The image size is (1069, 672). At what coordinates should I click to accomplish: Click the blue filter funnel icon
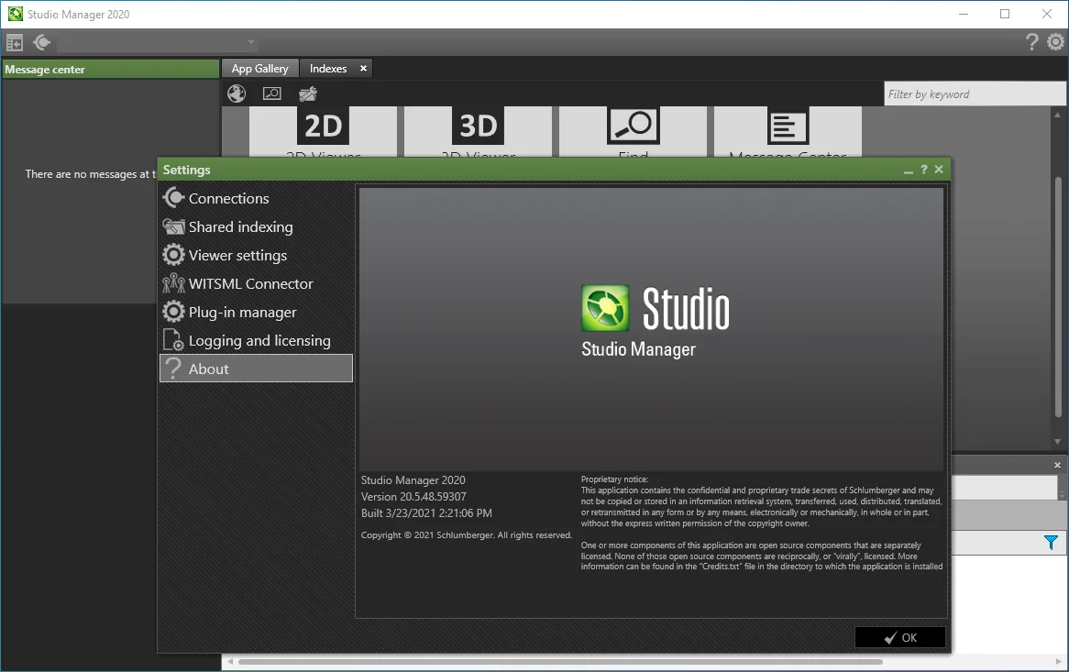point(1051,543)
